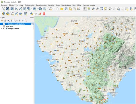The height and width of the screenshot is (104, 136).
Task: Toggle visibility of Puntos a partir de tabla
Action: coord(4,24)
